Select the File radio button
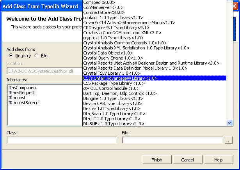 [x=37, y=56]
